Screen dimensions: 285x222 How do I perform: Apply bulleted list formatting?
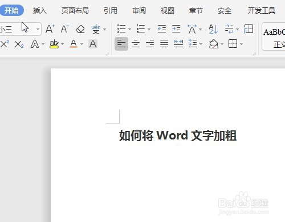[121, 29]
